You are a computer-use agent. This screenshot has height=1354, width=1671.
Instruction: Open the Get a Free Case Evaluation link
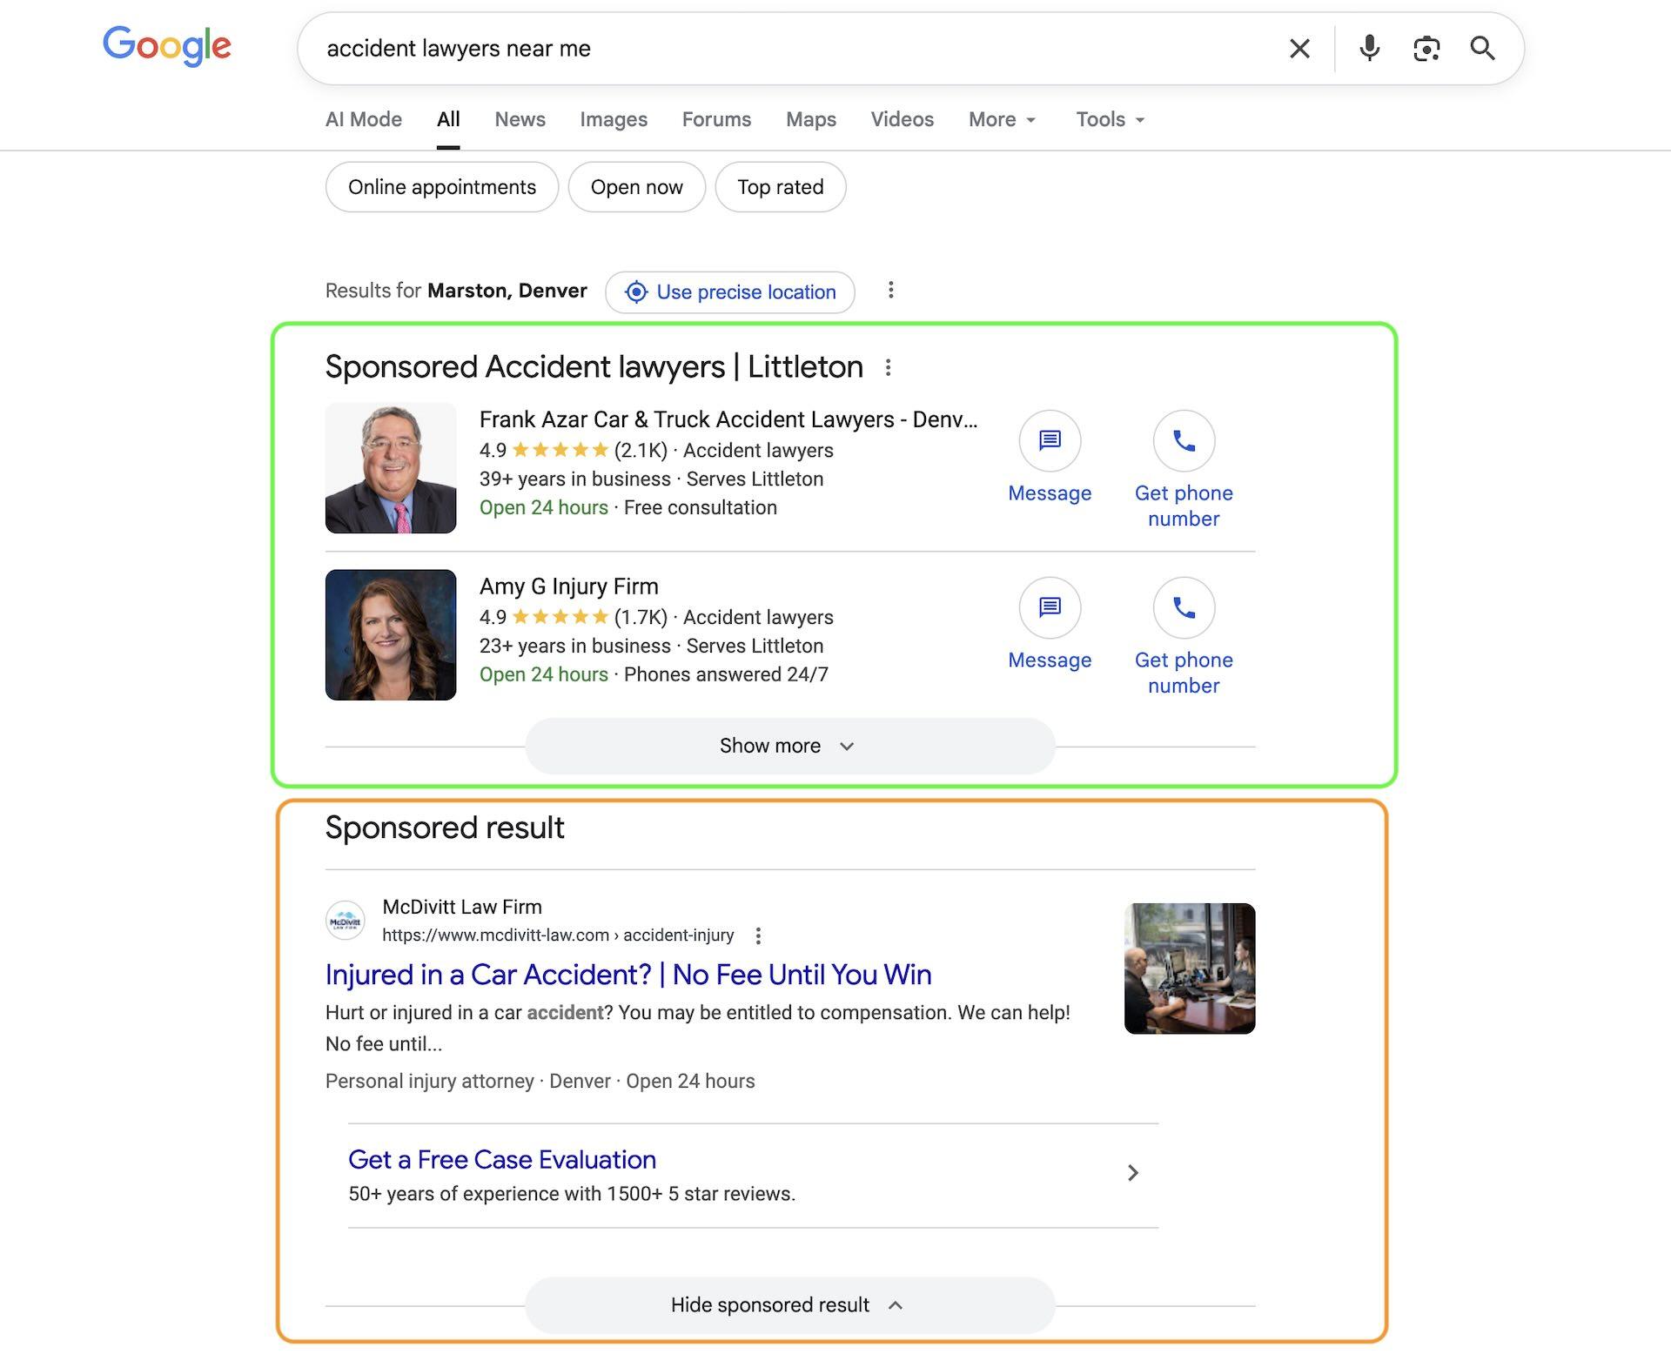502,1159
